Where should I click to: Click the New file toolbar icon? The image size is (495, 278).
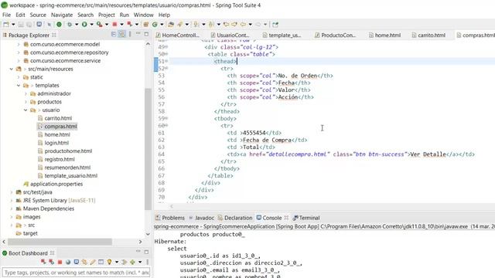(6, 24)
